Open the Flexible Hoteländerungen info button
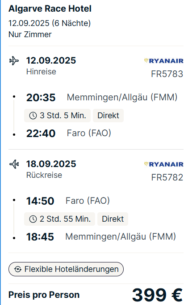This screenshot has width=188, height=305. click(x=66, y=269)
